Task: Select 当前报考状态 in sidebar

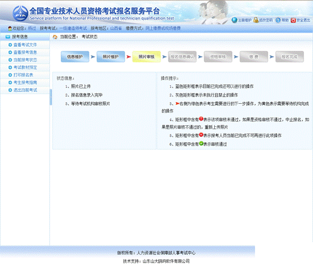Action: pyautogui.click(x=25, y=60)
